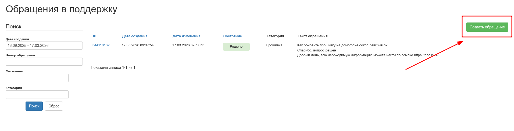Sort table by Дата создания column header

coord(135,36)
